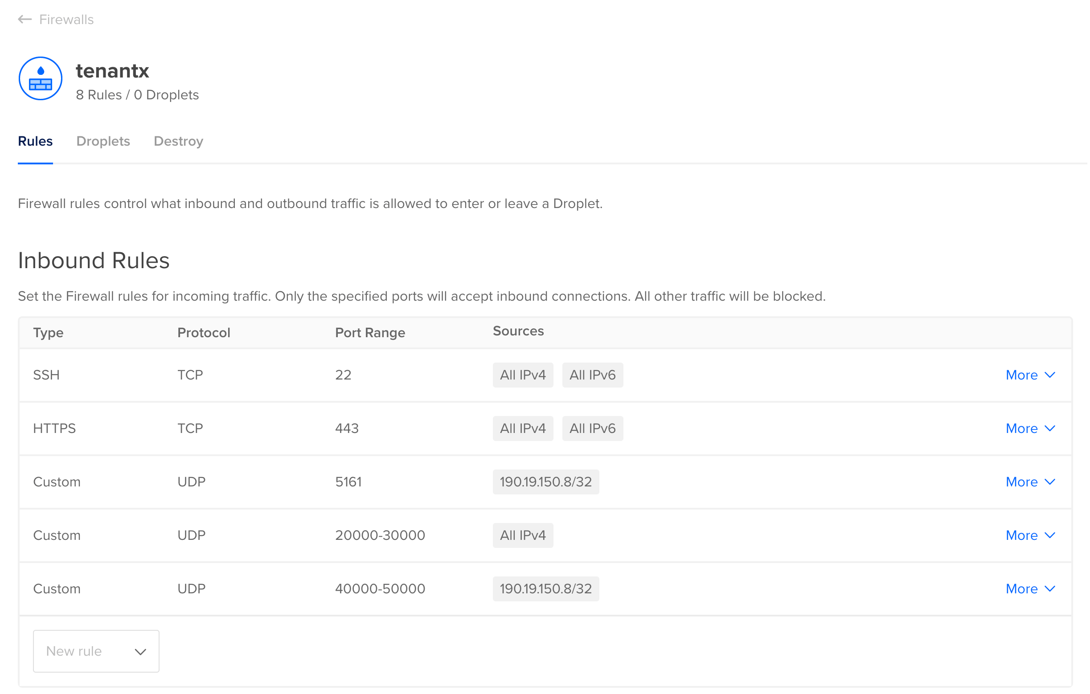Expand More for the 20000-30000 UDP rule
1090x694 pixels.
(1030, 535)
